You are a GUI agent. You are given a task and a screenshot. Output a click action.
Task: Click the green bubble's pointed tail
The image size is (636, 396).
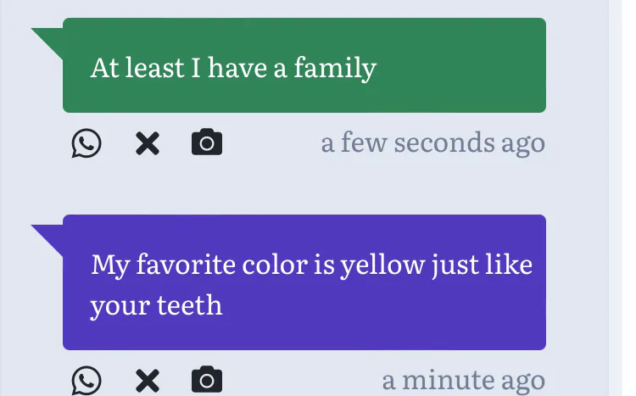[x=49, y=39]
